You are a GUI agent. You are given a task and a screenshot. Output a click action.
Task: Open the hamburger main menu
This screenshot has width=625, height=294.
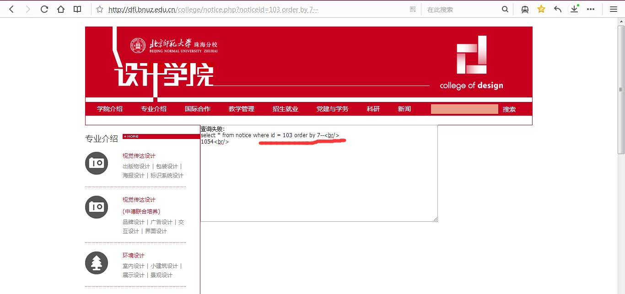(x=614, y=9)
